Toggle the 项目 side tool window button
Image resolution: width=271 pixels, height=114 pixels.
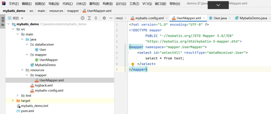3,21
